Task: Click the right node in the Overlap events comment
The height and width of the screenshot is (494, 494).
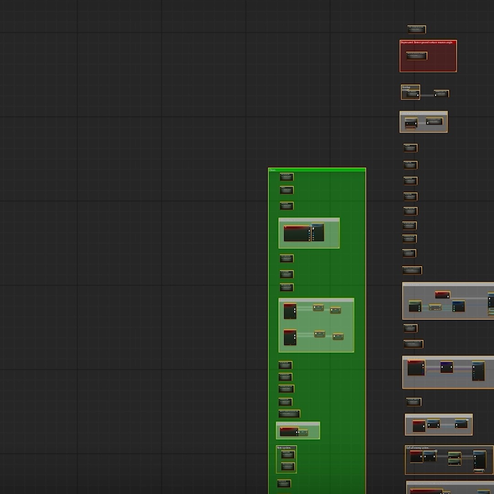Action: pos(440,93)
